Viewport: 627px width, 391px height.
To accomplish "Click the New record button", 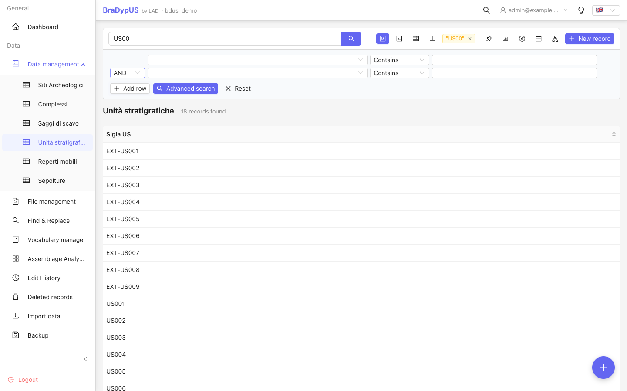I will [x=590, y=39].
